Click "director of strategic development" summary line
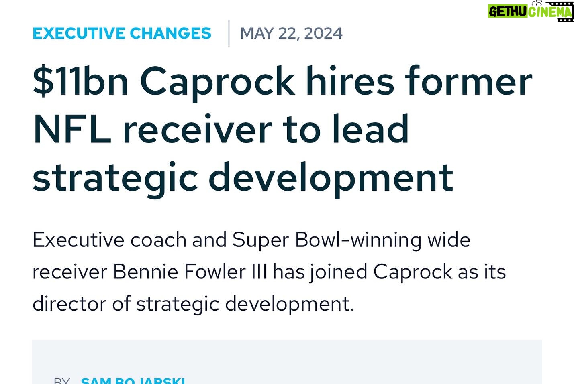 click(193, 304)
